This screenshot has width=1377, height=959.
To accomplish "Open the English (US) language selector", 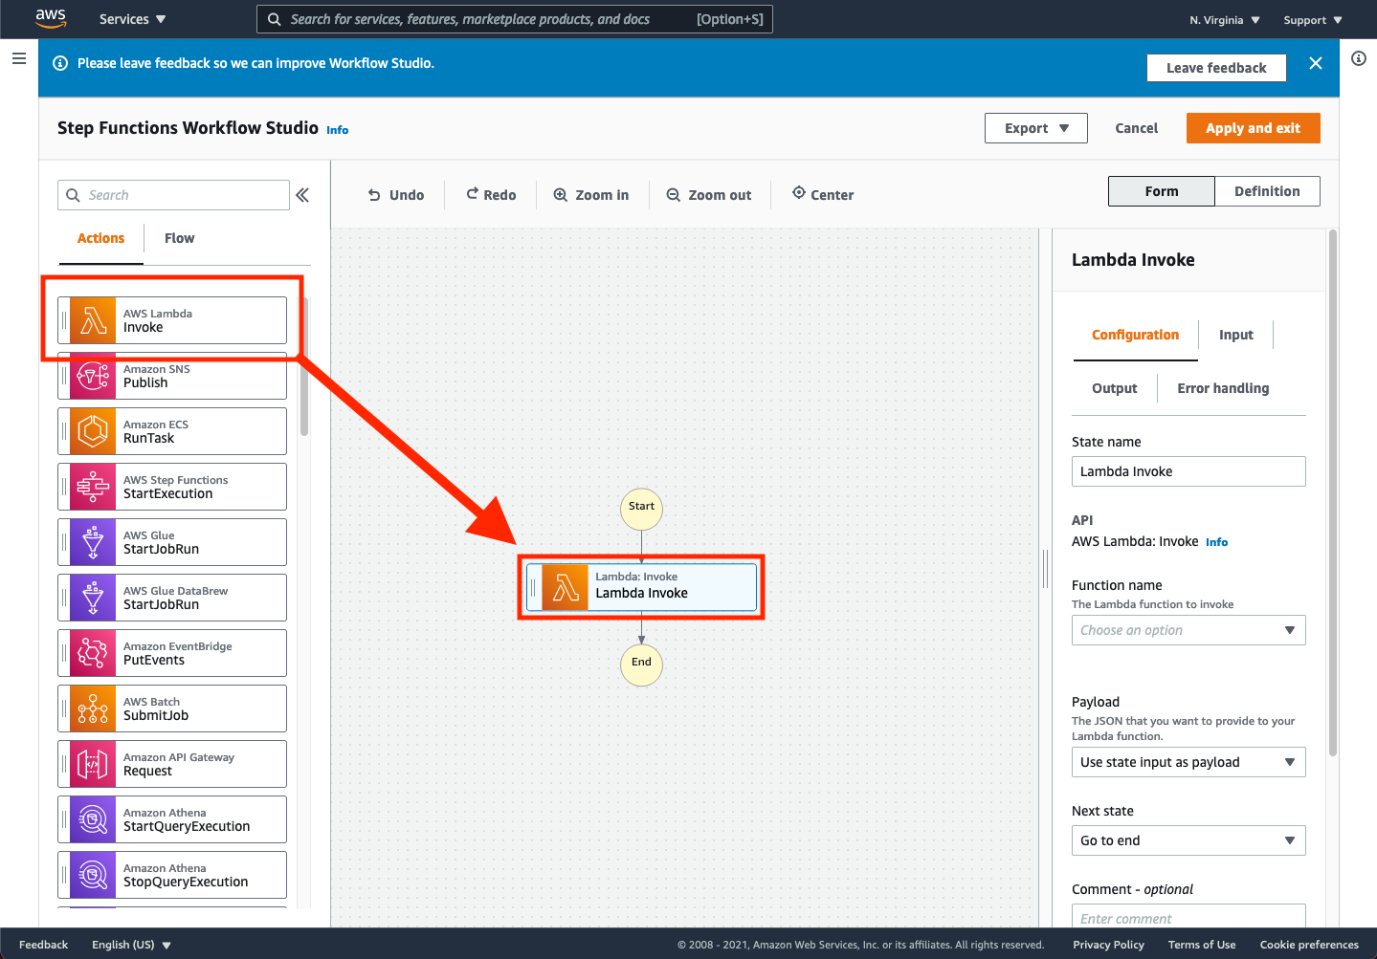I will coord(132,945).
